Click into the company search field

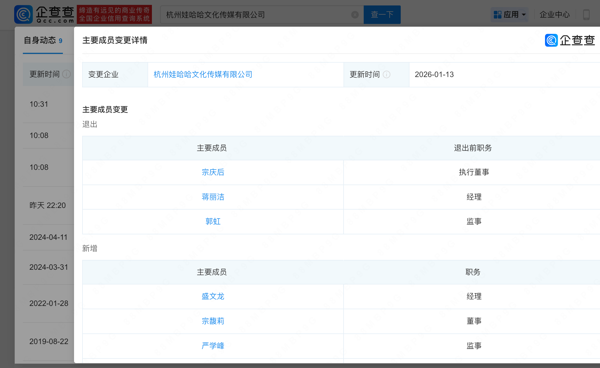[x=256, y=15]
